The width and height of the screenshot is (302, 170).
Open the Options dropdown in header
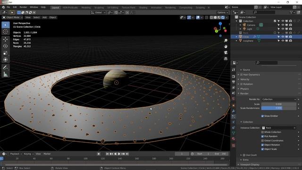(x=222, y=13)
